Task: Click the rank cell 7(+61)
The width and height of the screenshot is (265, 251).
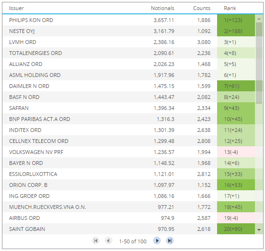Action: [236, 86]
